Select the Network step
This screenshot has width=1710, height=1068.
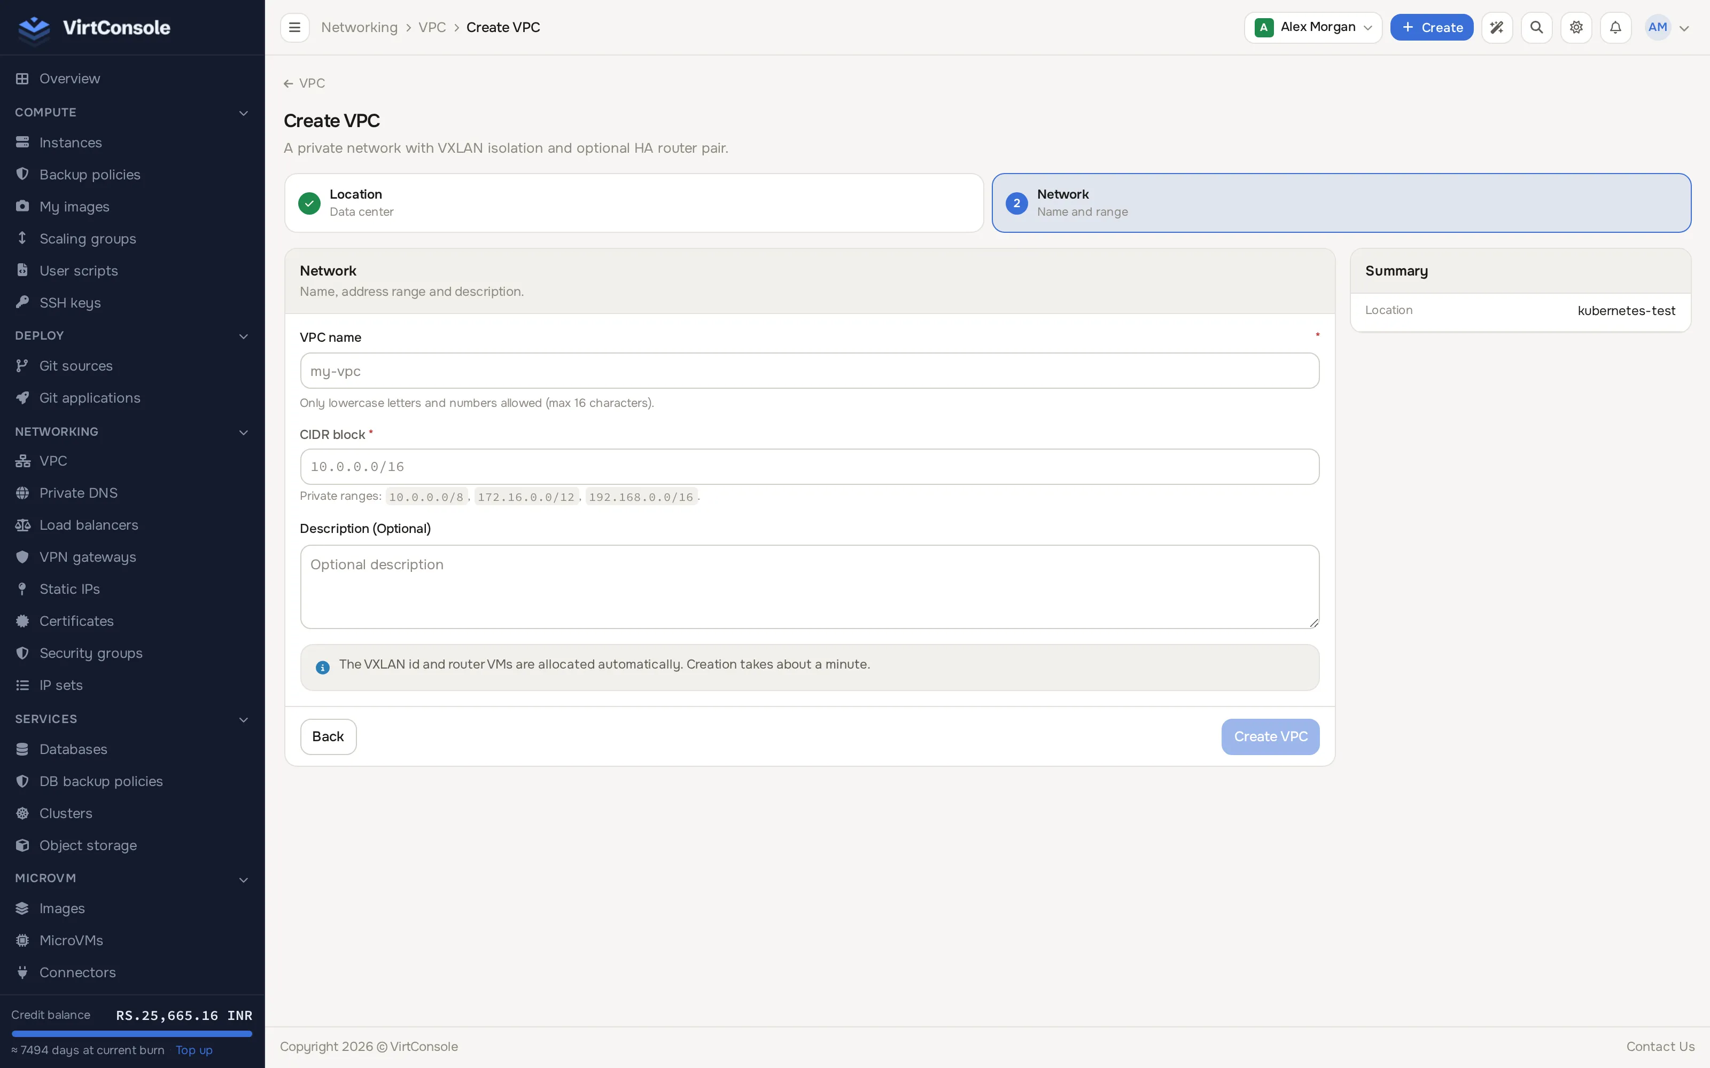1341,203
